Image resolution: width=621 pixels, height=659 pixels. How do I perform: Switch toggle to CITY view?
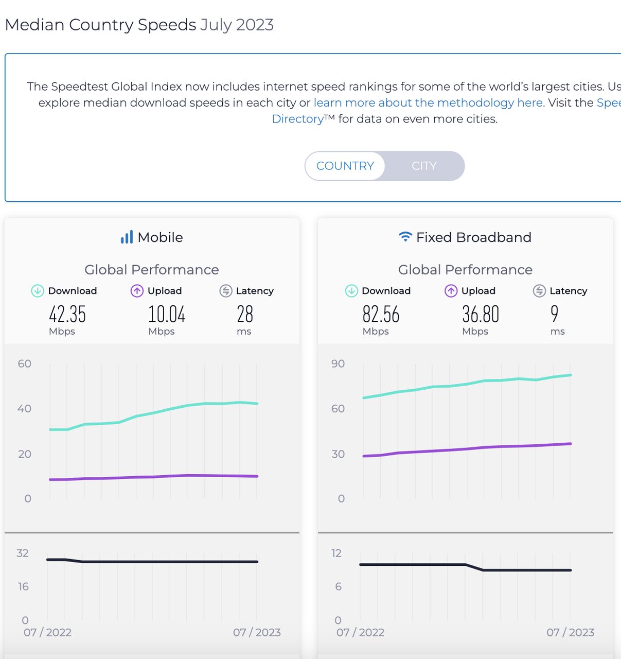click(424, 166)
